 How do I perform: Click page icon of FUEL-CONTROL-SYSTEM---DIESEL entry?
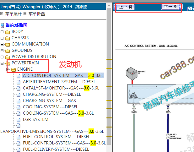point(18,137)
